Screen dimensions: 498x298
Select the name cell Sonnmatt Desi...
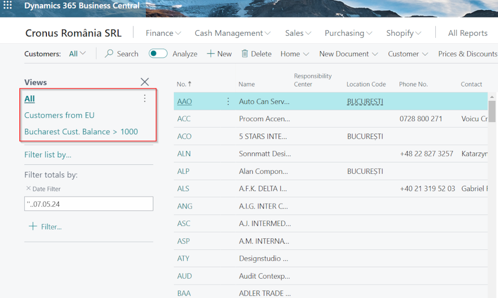click(x=265, y=153)
